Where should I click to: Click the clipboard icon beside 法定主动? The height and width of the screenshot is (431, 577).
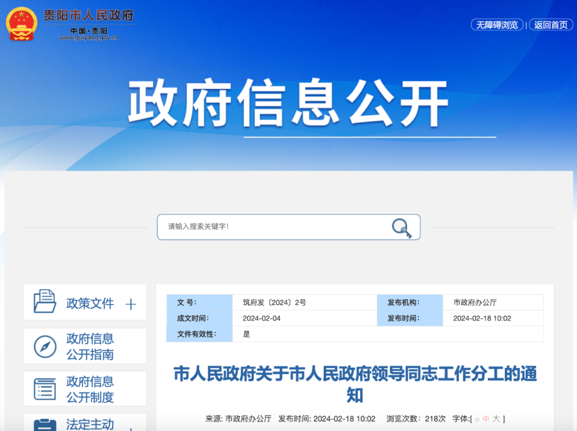tap(45, 425)
